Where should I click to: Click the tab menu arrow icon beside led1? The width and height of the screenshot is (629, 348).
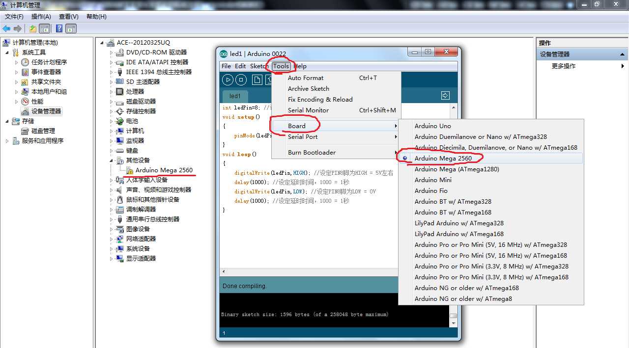[x=445, y=95]
